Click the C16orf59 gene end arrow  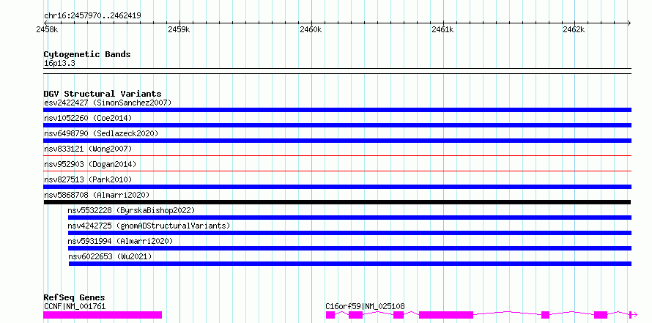pos(634,315)
